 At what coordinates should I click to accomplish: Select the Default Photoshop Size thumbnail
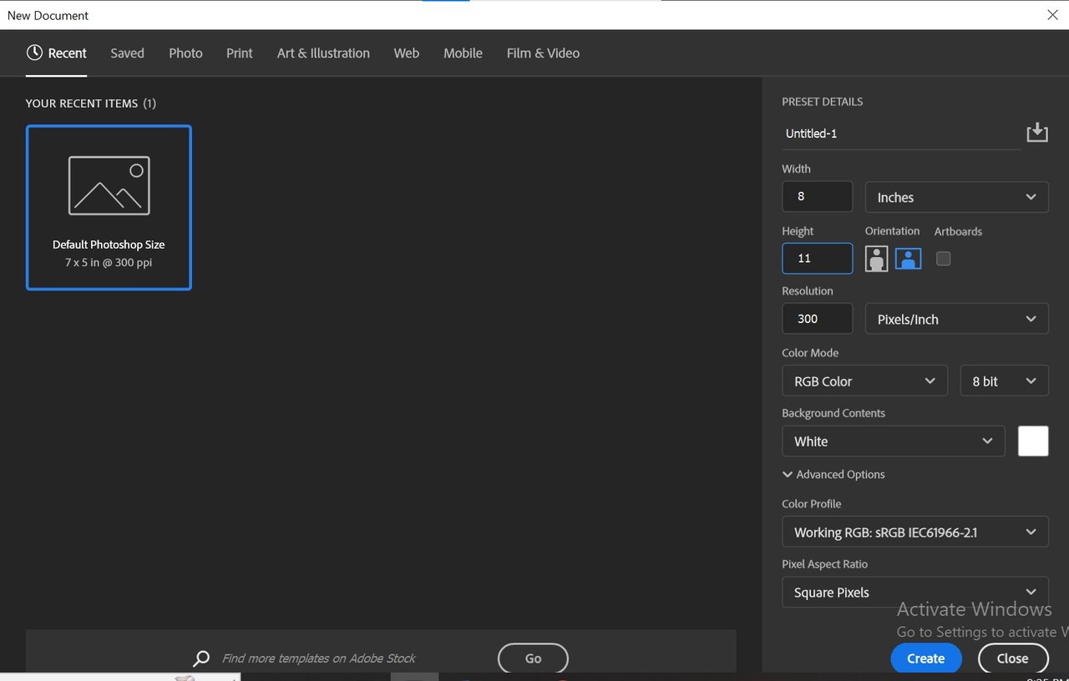pos(109,208)
